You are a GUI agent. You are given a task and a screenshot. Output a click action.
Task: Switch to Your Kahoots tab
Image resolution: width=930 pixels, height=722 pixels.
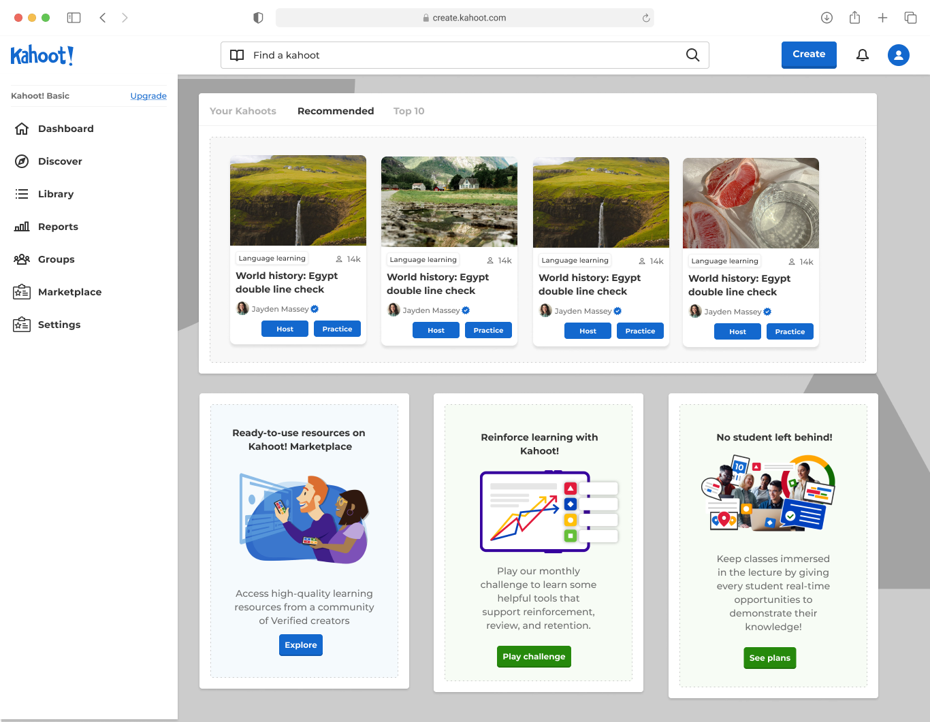click(x=243, y=111)
